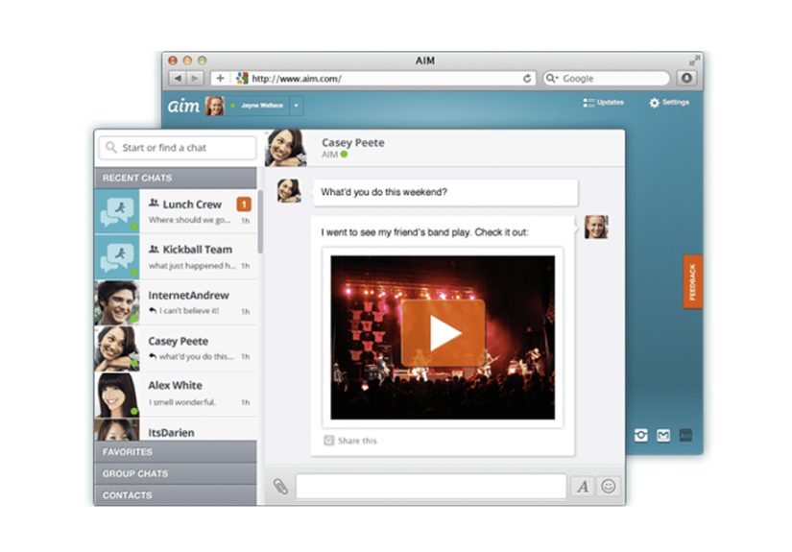Click Jayne Wallace's avatar in header
792x552 pixels.
(x=215, y=106)
